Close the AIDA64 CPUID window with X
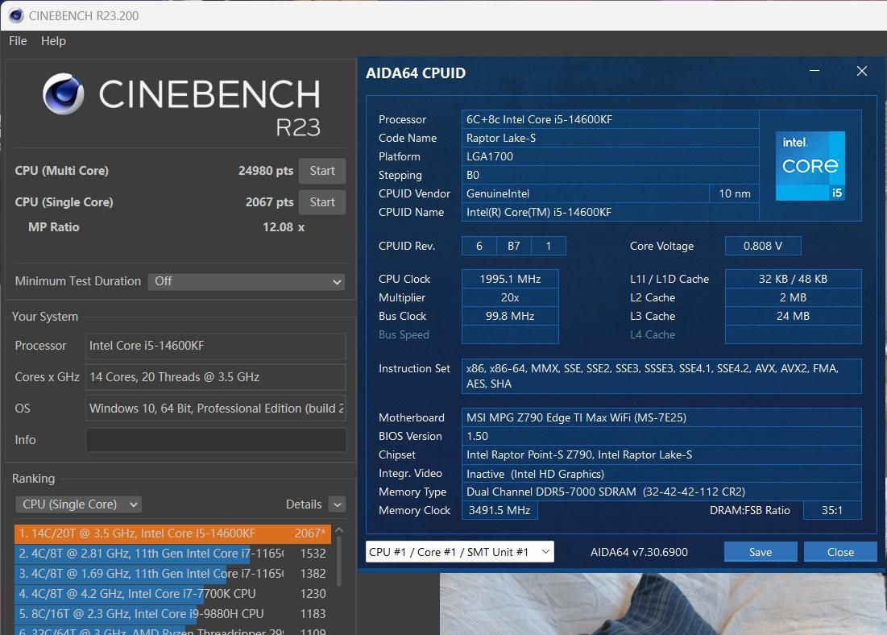Screen dimensions: 887x635 tap(861, 72)
